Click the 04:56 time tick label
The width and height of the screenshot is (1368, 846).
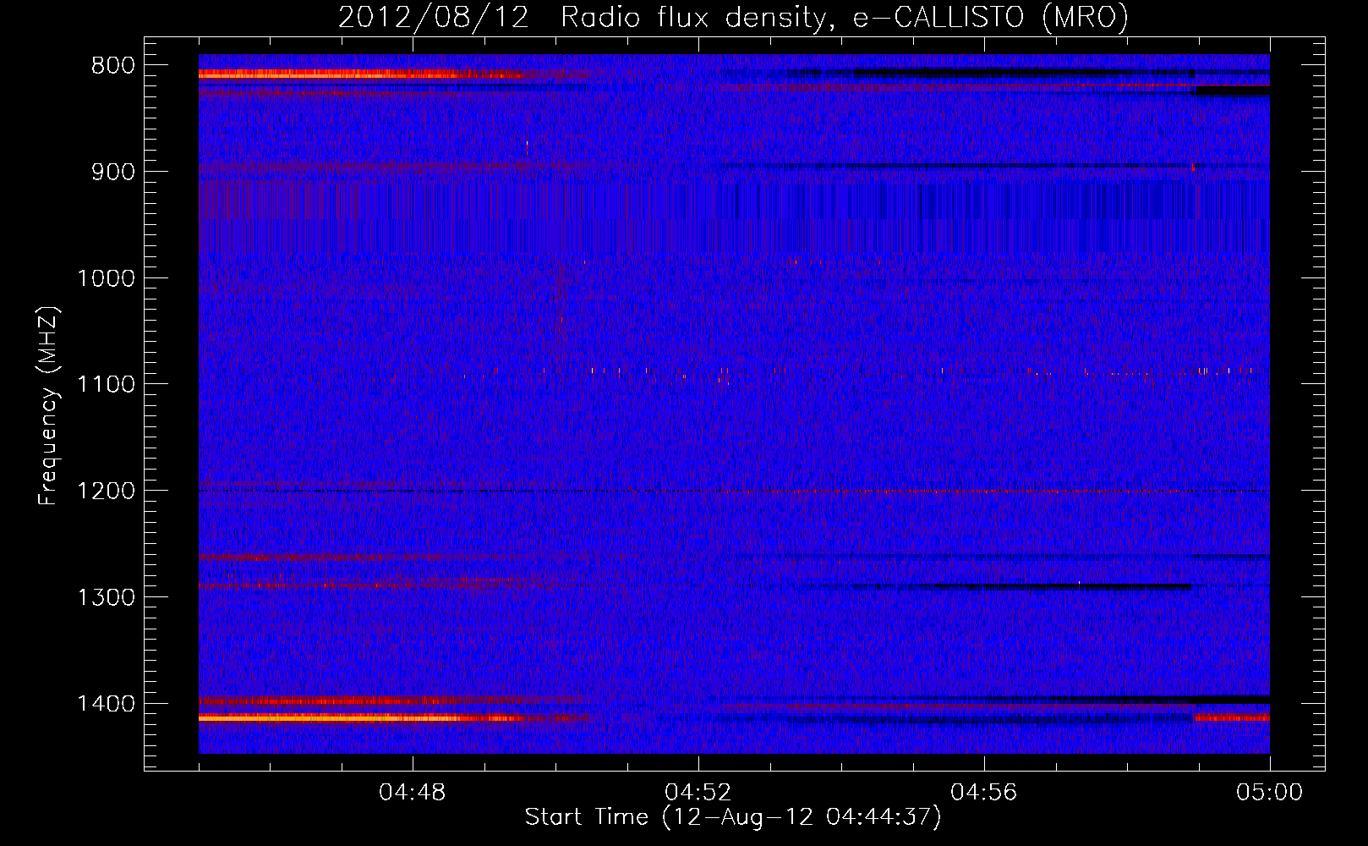tap(984, 793)
